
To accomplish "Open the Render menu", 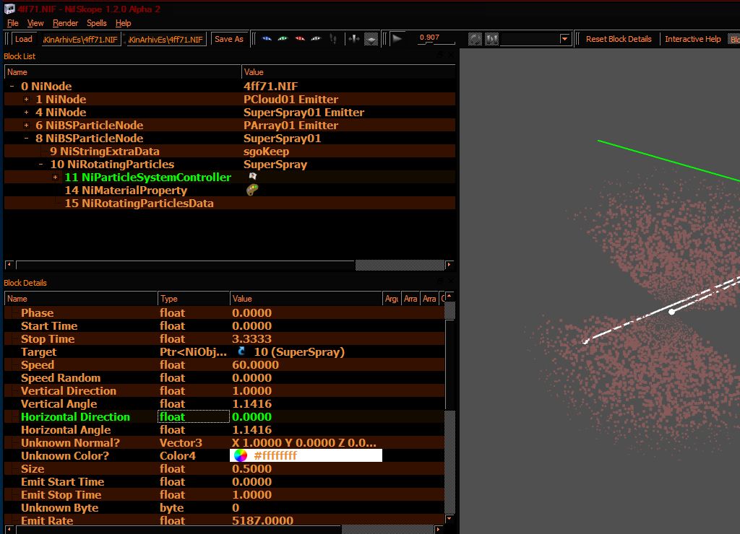I will pyautogui.click(x=65, y=23).
